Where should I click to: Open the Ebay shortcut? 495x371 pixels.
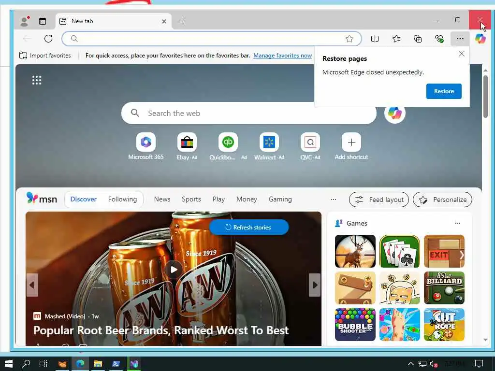click(187, 146)
